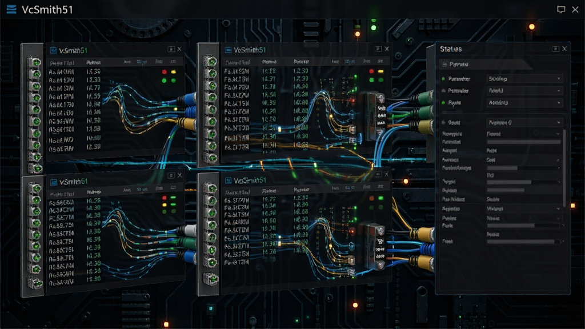The width and height of the screenshot is (585, 329).
Task: Open the second Parameter dropdown in the Status panel
Action: [524, 91]
